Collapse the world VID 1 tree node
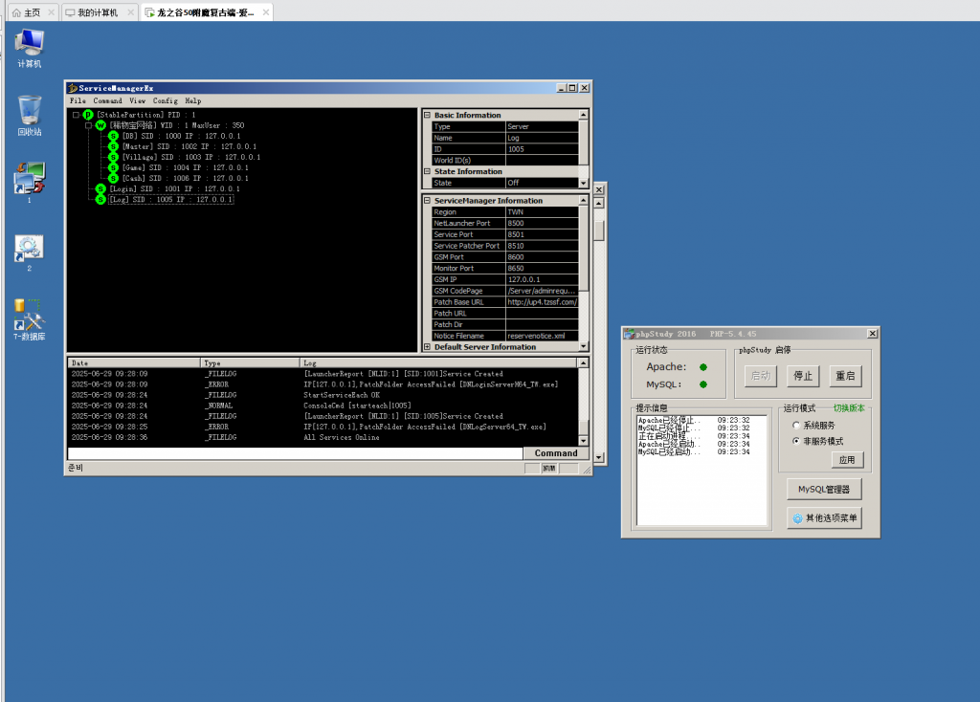980x702 pixels. [x=88, y=125]
